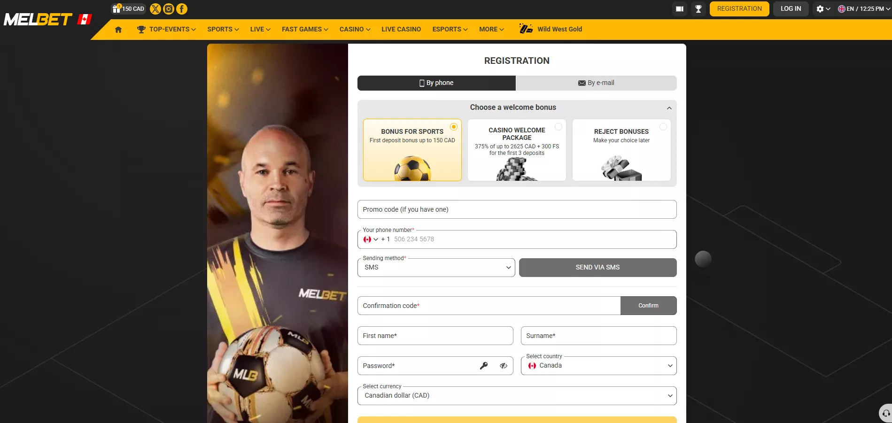Open the Facebook social link

click(x=182, y=9)
